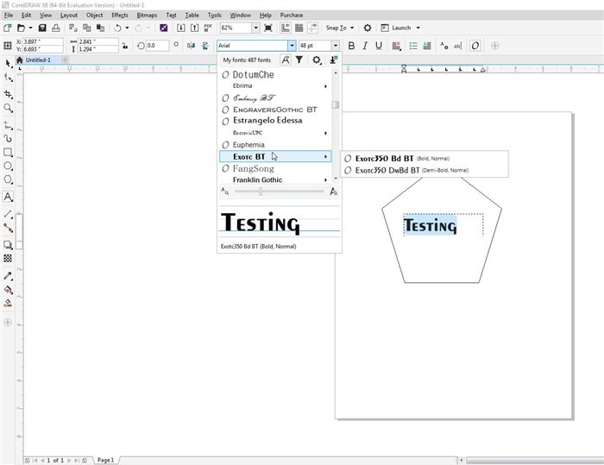Click the New document icon
The image size is (604, 465).
(7, 28)
